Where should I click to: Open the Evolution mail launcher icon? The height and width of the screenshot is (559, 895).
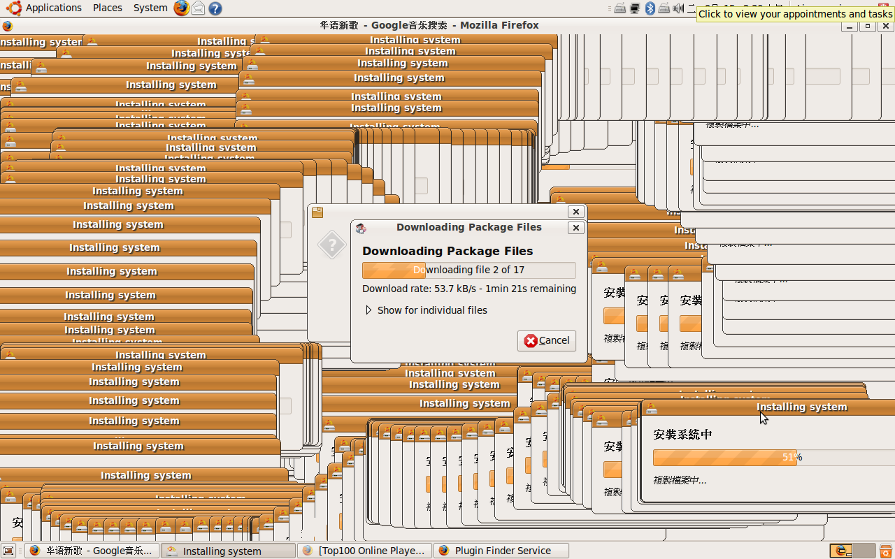[x=199, y=8]
